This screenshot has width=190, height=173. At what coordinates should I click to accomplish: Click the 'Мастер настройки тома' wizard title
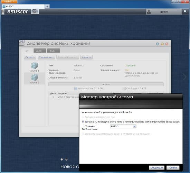point(107,97)
